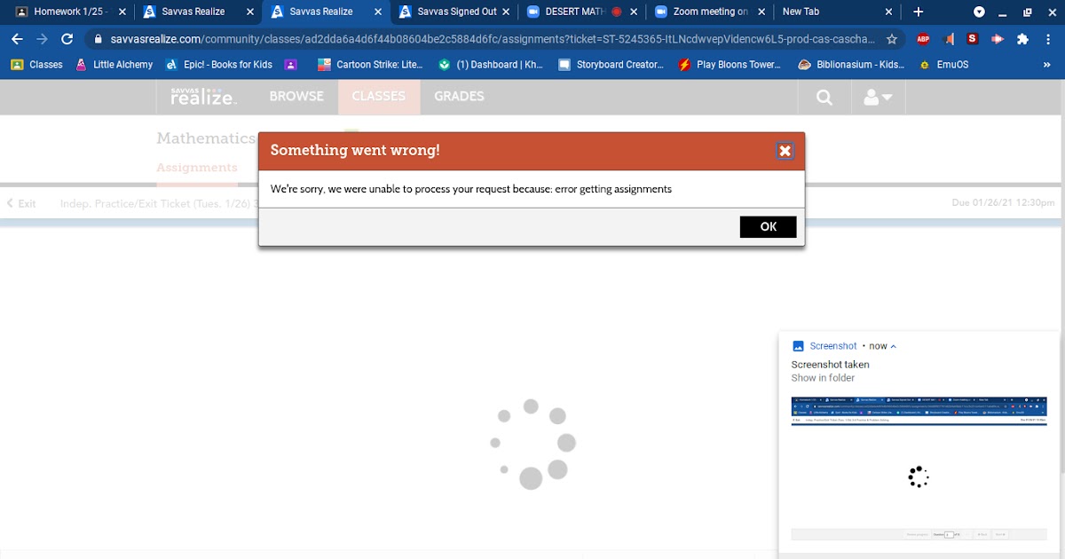Open the Storyboard Creator bookmark
The height and width of the screenshot is (559, 1065).
(611, 65)
